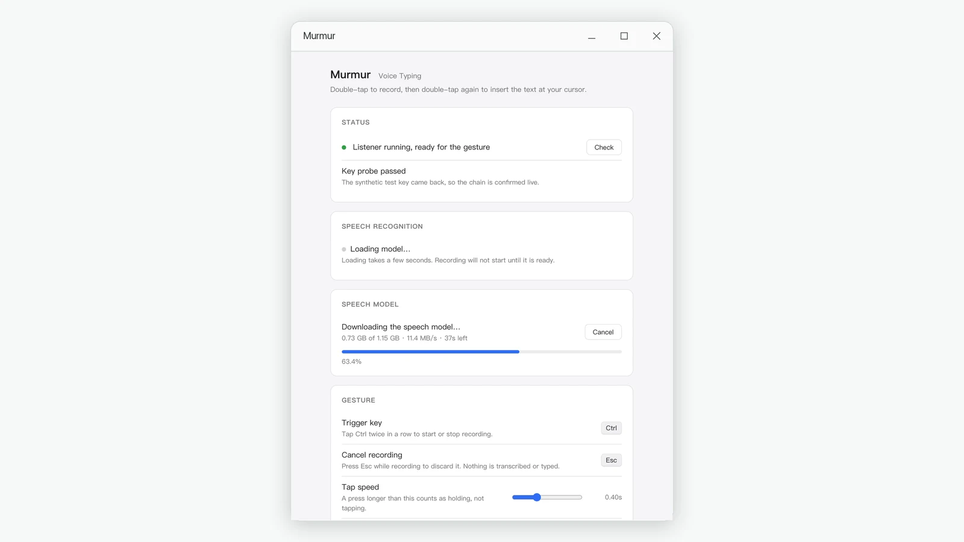This screenshot has height=542, width=964.
Task: Cancel the speech model download
Action: (603, 332)
